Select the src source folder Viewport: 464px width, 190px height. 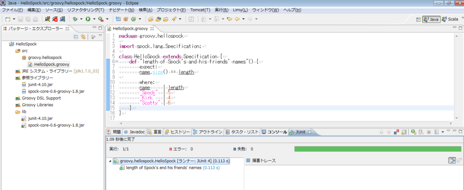click(21, 51)
